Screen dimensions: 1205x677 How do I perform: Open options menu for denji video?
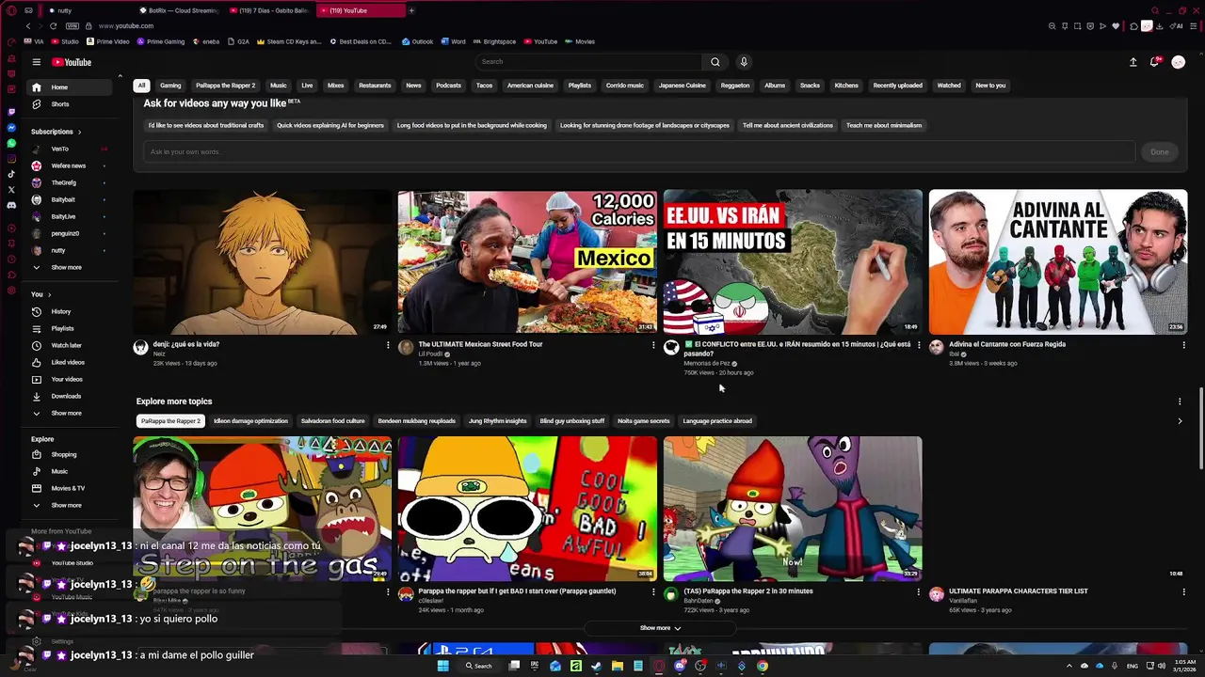tap(388, 345)
